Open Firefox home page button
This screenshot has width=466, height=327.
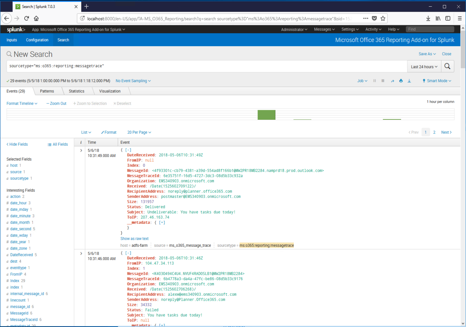36,18
